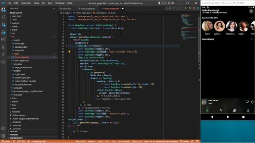Expand the android folder
The width and height of the screenshot is (255, 143).
pos(16,23)
